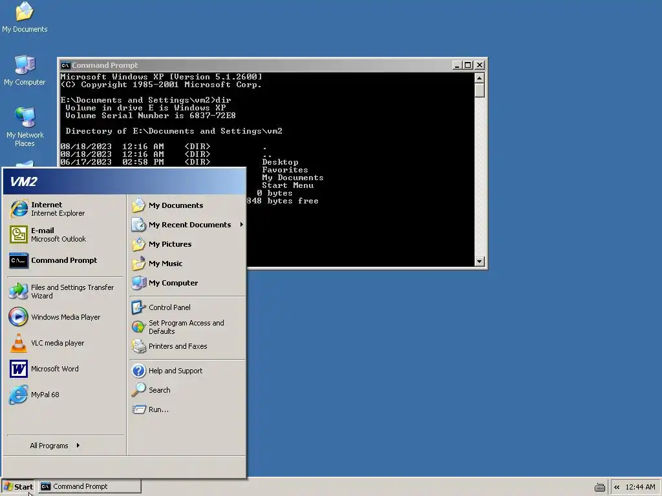Click 'Favorites' directory entry in Command Prompt
Screen dimensions: 662x496
click(285, 170)
